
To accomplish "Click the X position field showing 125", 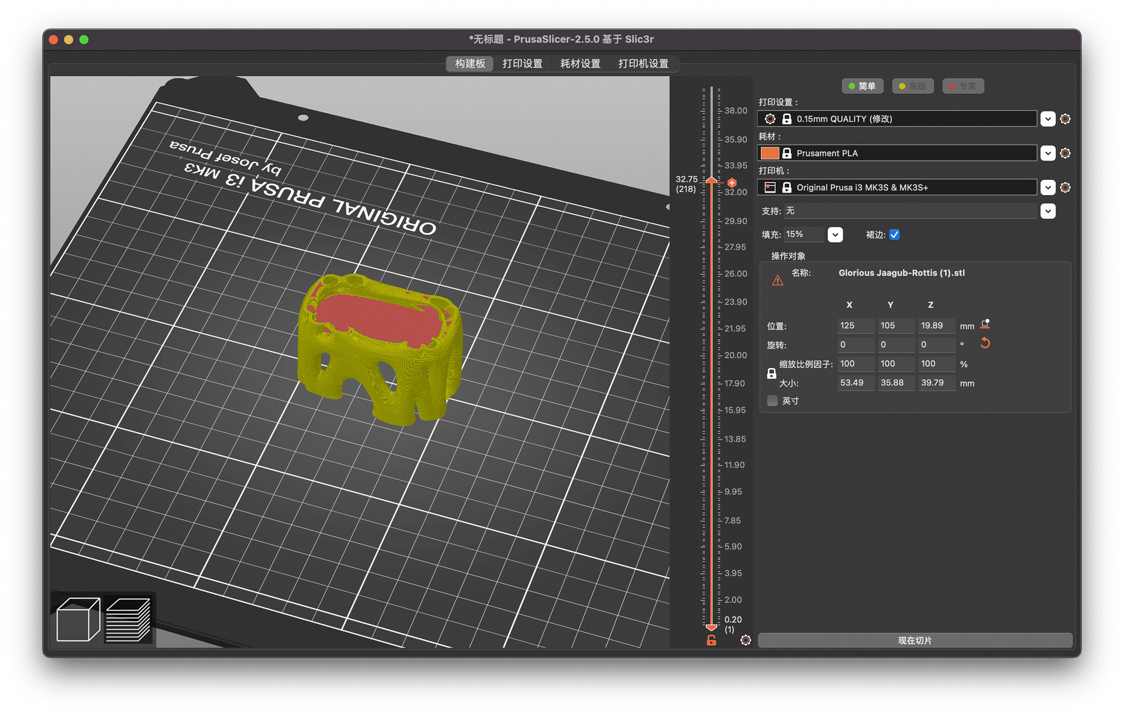I will point(856,326).
